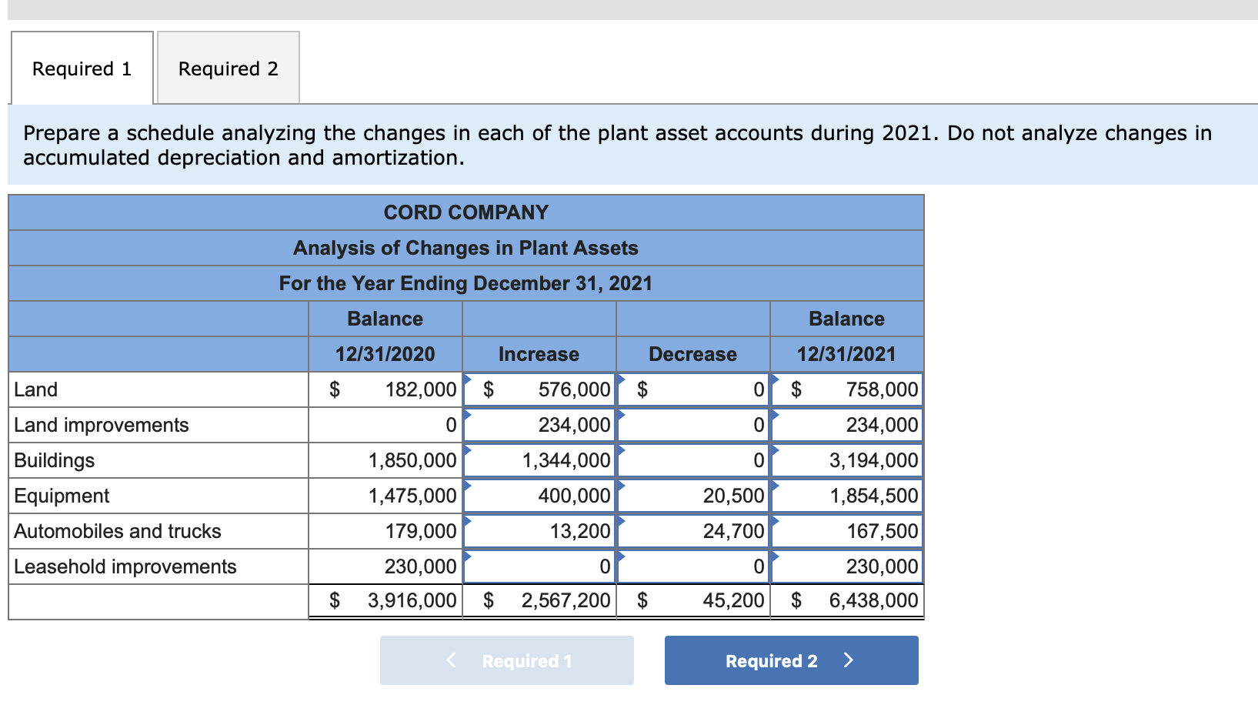This screenshot has height=705, width=1258.
Task: Click the disabled Required 1 back button
Action: (507, 660)
